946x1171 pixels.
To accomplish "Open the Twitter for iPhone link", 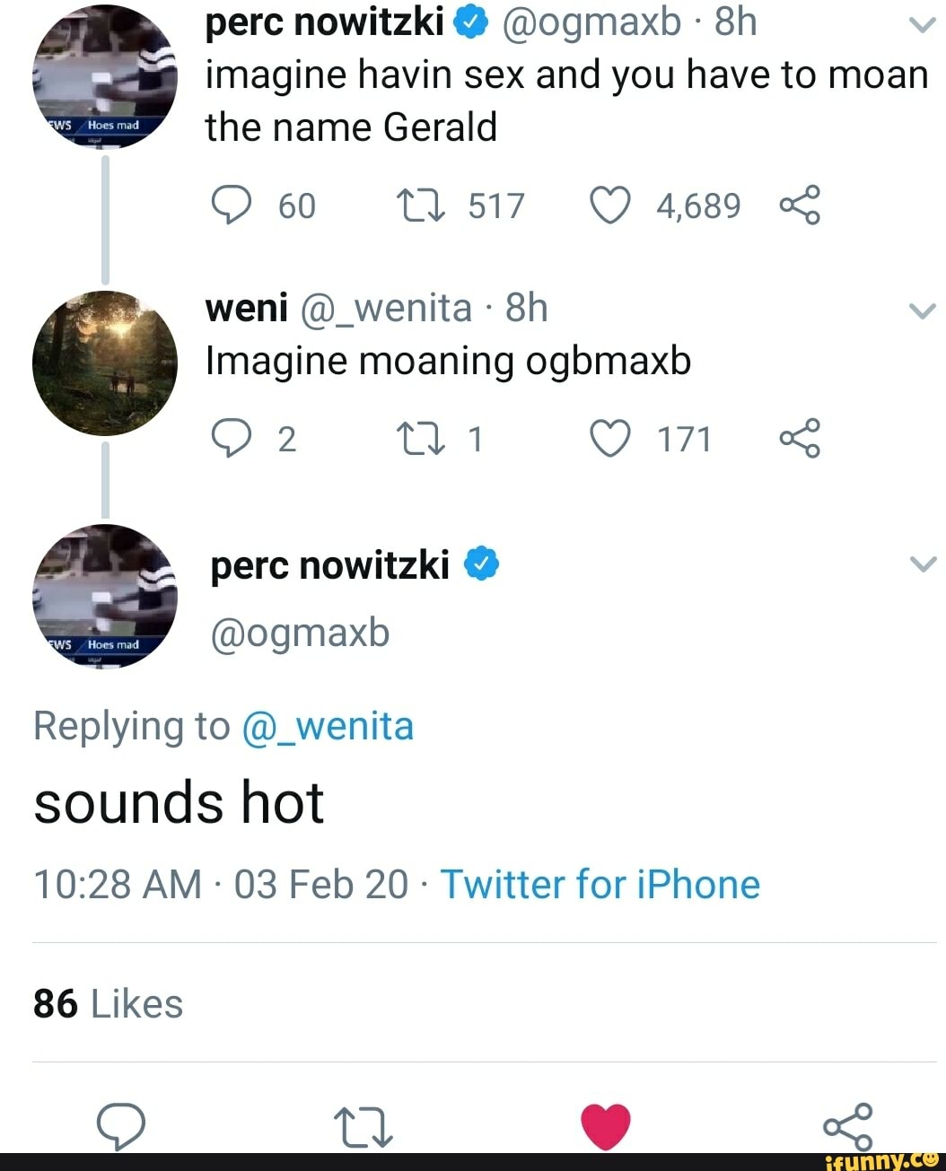I will (x=600, y=885).
